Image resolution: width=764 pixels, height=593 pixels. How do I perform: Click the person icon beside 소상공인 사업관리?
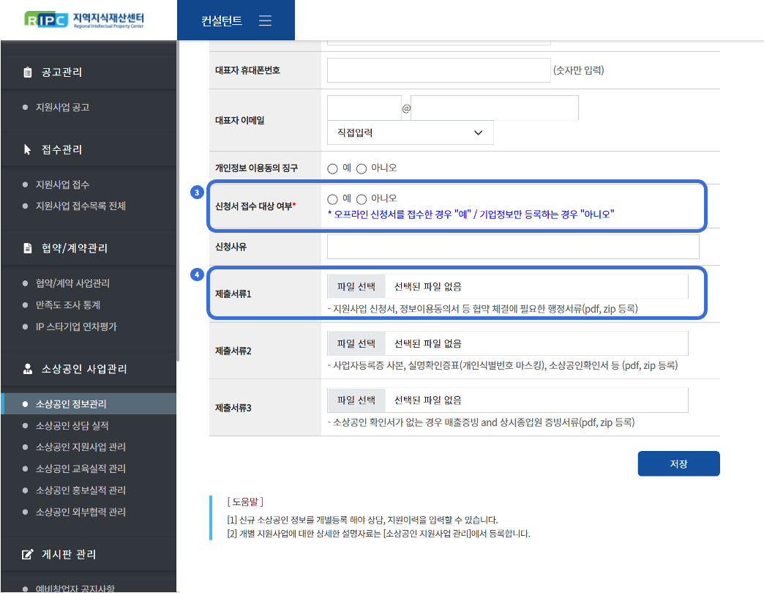tap(28, 369)
